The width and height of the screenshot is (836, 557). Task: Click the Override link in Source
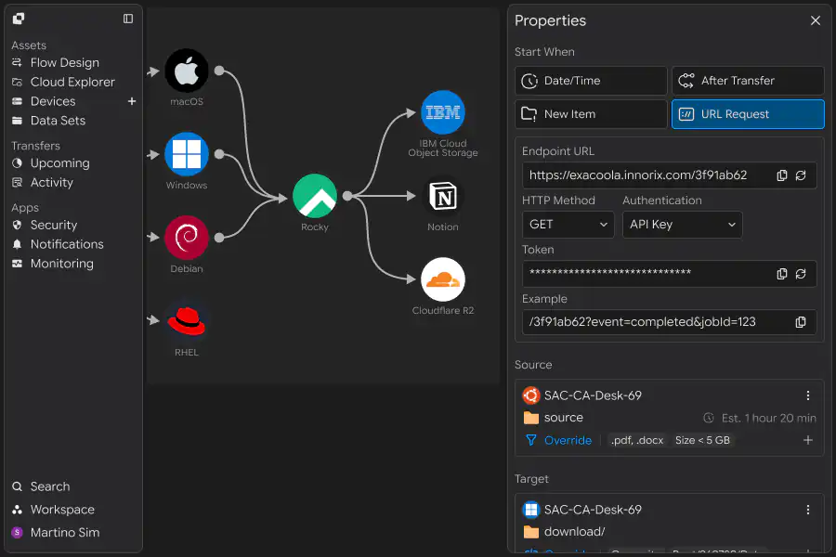click(568, 440)
